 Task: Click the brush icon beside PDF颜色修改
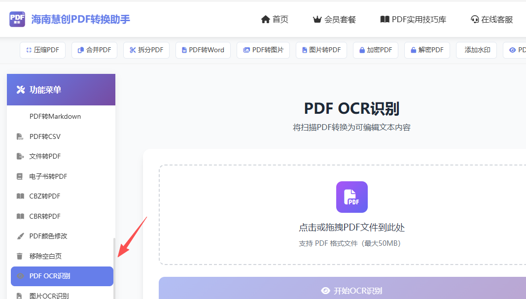[x=20, y=236]
